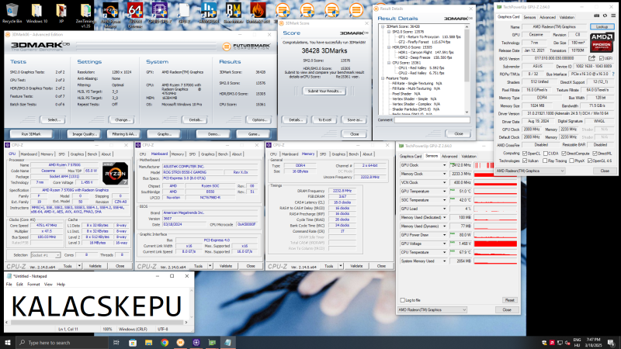621x349 pixels.
Task: Toggle the UEFI checkbox in GPU-Z
Action: click(x=602, y=58)
